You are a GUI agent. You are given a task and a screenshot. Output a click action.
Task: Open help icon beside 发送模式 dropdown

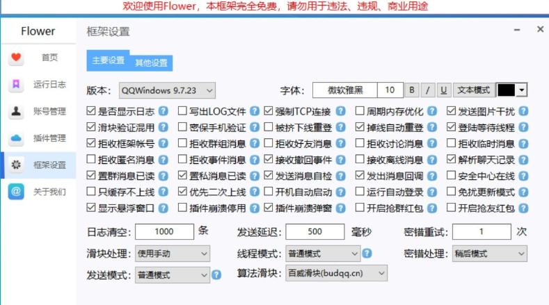tap(216, 275)
